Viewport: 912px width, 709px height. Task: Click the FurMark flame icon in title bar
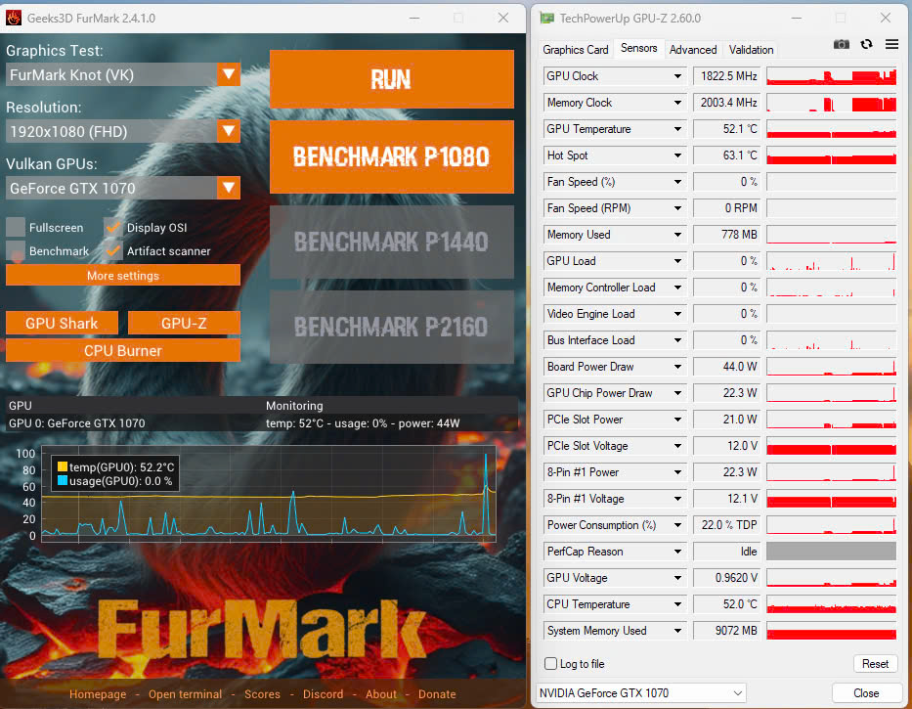(15, 18)
